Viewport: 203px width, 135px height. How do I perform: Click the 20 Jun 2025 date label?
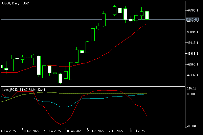[74, 131]
